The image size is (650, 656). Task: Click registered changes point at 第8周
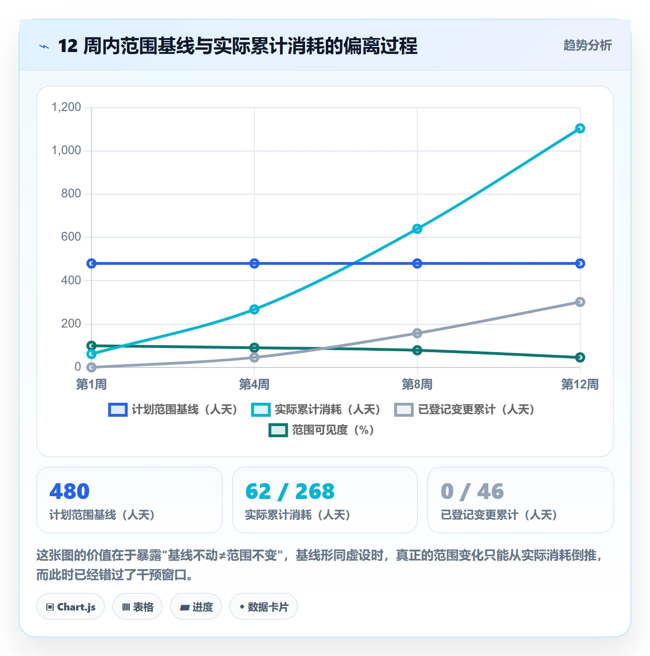click(x=417, y=333)
